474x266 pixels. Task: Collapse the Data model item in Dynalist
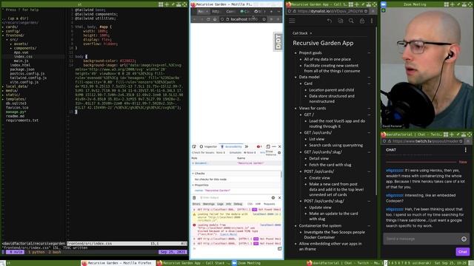[x=369, y=77]
